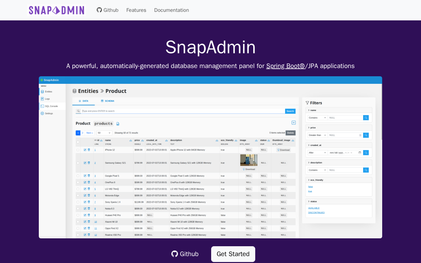Viewport: 421px width, 263px height.
Task: Open Features in the top navigation
Action: click(136, 10)
